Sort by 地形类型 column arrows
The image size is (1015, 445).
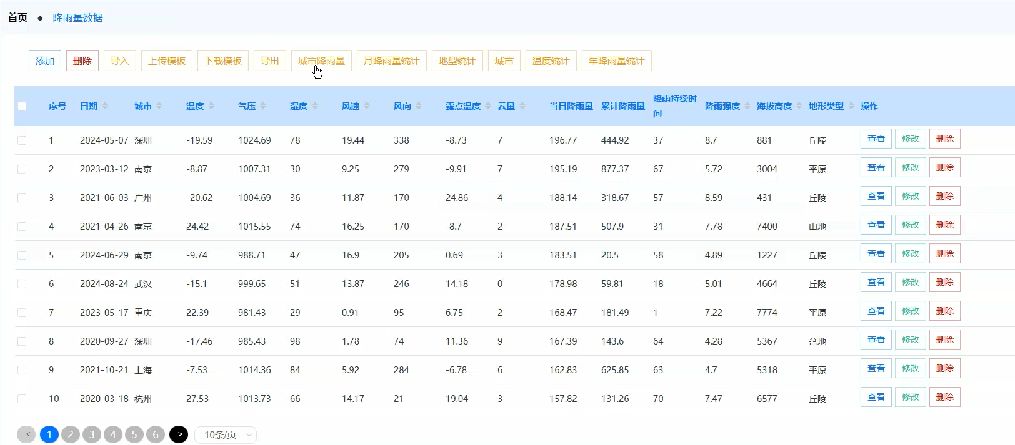click(851, 106)
